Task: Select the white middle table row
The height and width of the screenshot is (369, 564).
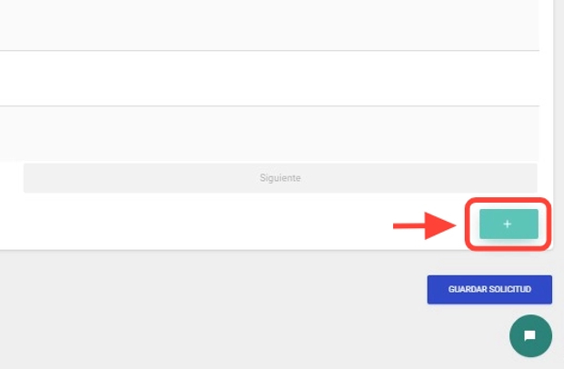Action: point(269,78)
